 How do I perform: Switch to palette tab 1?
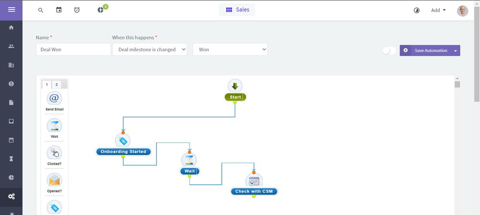coord(47,84)
